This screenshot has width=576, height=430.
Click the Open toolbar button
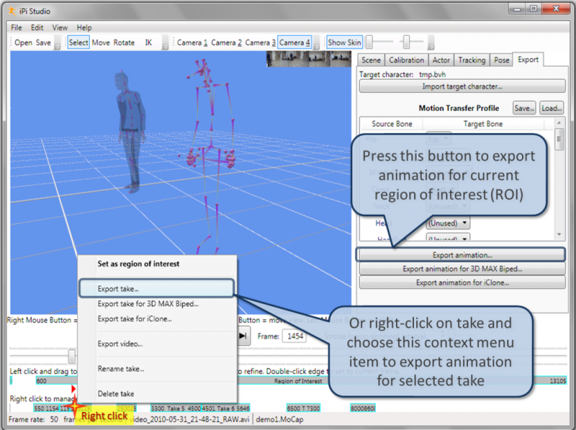pos(24,42)
